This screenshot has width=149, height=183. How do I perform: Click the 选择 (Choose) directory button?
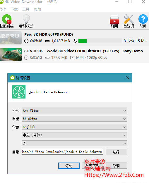(x=116, y=152)
